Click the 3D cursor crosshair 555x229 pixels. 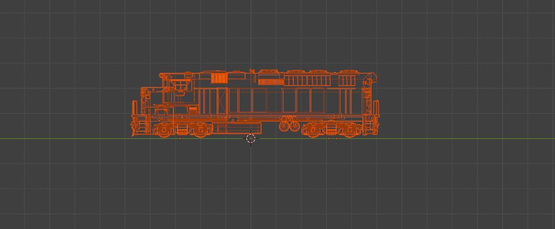tap(251, 139)
